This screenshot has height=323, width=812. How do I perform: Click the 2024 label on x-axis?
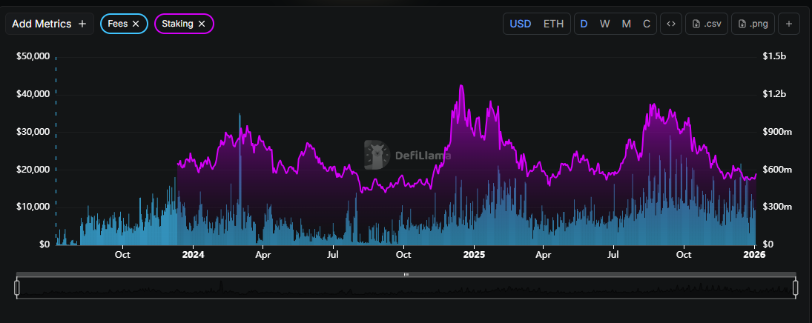click(x=193, y=255)
